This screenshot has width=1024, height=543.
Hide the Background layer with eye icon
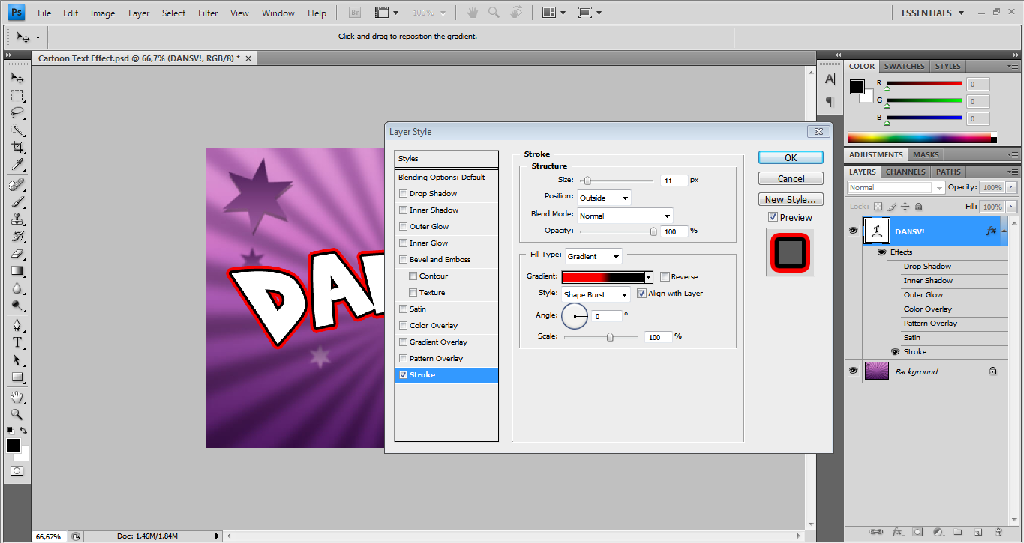pos(853,371)
